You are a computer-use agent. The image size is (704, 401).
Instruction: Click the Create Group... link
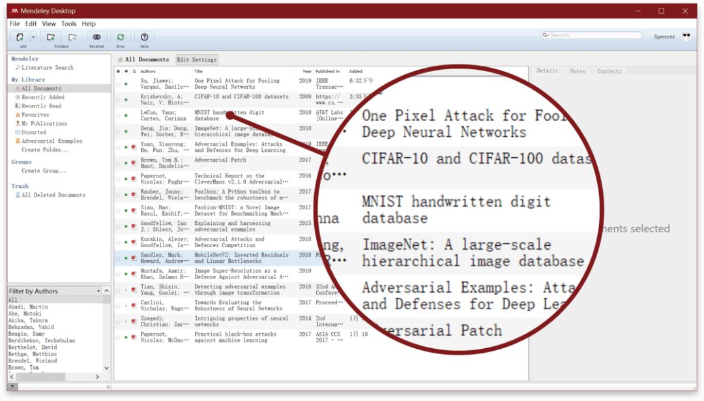pos(44,171)
